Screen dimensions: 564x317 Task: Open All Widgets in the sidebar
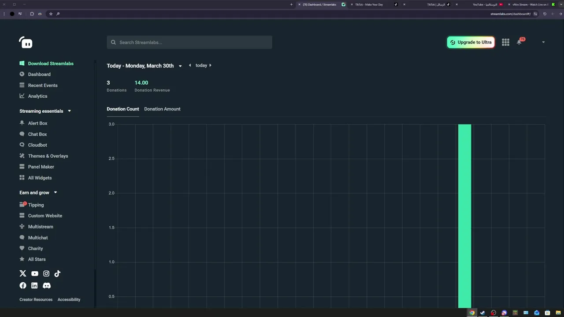tap(40, 178)
